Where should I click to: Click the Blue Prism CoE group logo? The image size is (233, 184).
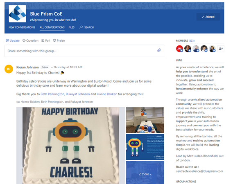[17, 14]
